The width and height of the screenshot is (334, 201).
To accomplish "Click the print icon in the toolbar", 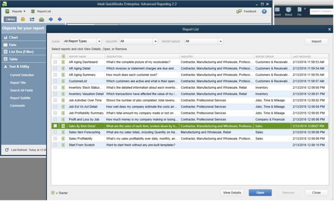I will tap(23, 19).
